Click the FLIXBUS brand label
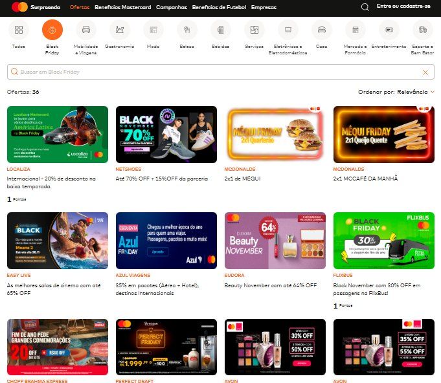The image size is (441, 383). 343,276
